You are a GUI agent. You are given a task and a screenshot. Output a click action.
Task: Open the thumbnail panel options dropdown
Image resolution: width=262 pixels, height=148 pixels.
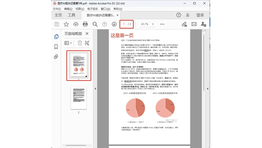click(68, 43)
